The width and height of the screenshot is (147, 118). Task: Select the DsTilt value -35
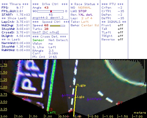121,18
